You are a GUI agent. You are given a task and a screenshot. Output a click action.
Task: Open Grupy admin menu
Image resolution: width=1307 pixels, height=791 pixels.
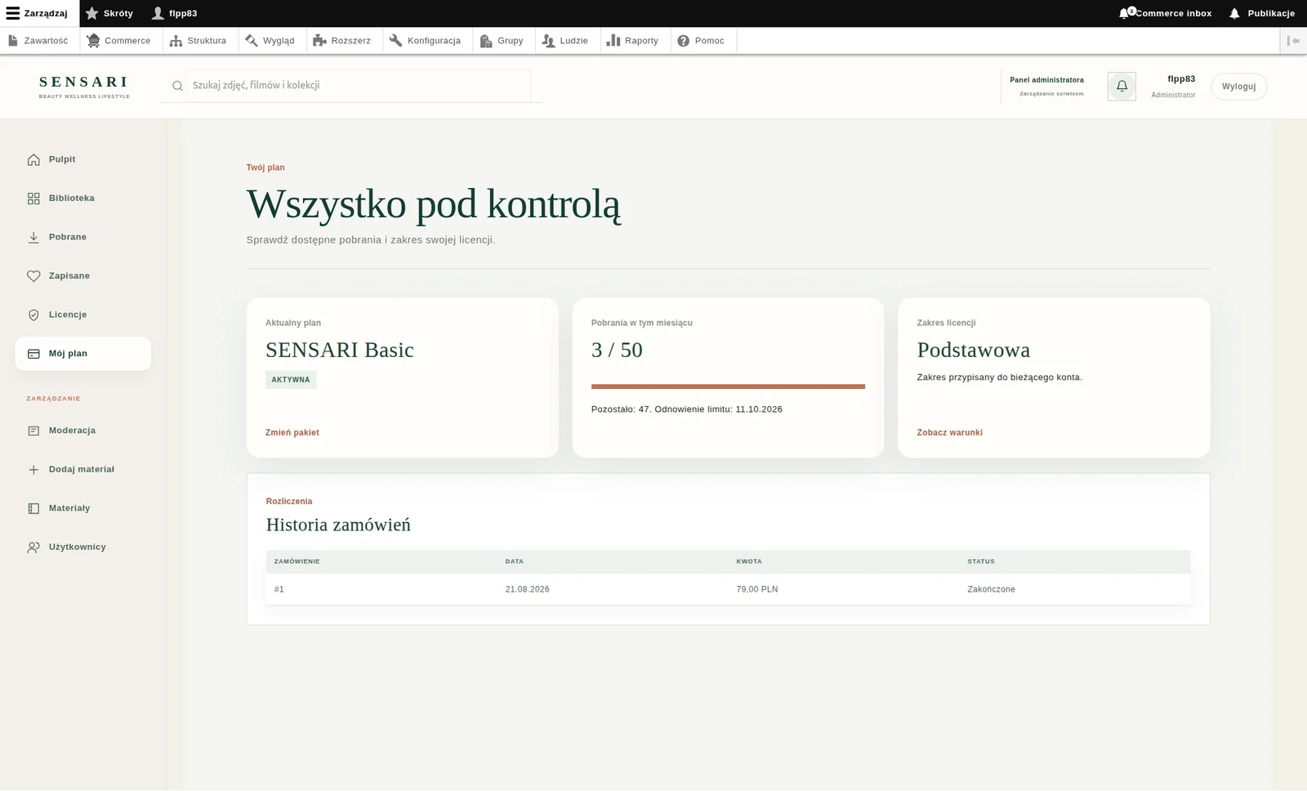504,41
